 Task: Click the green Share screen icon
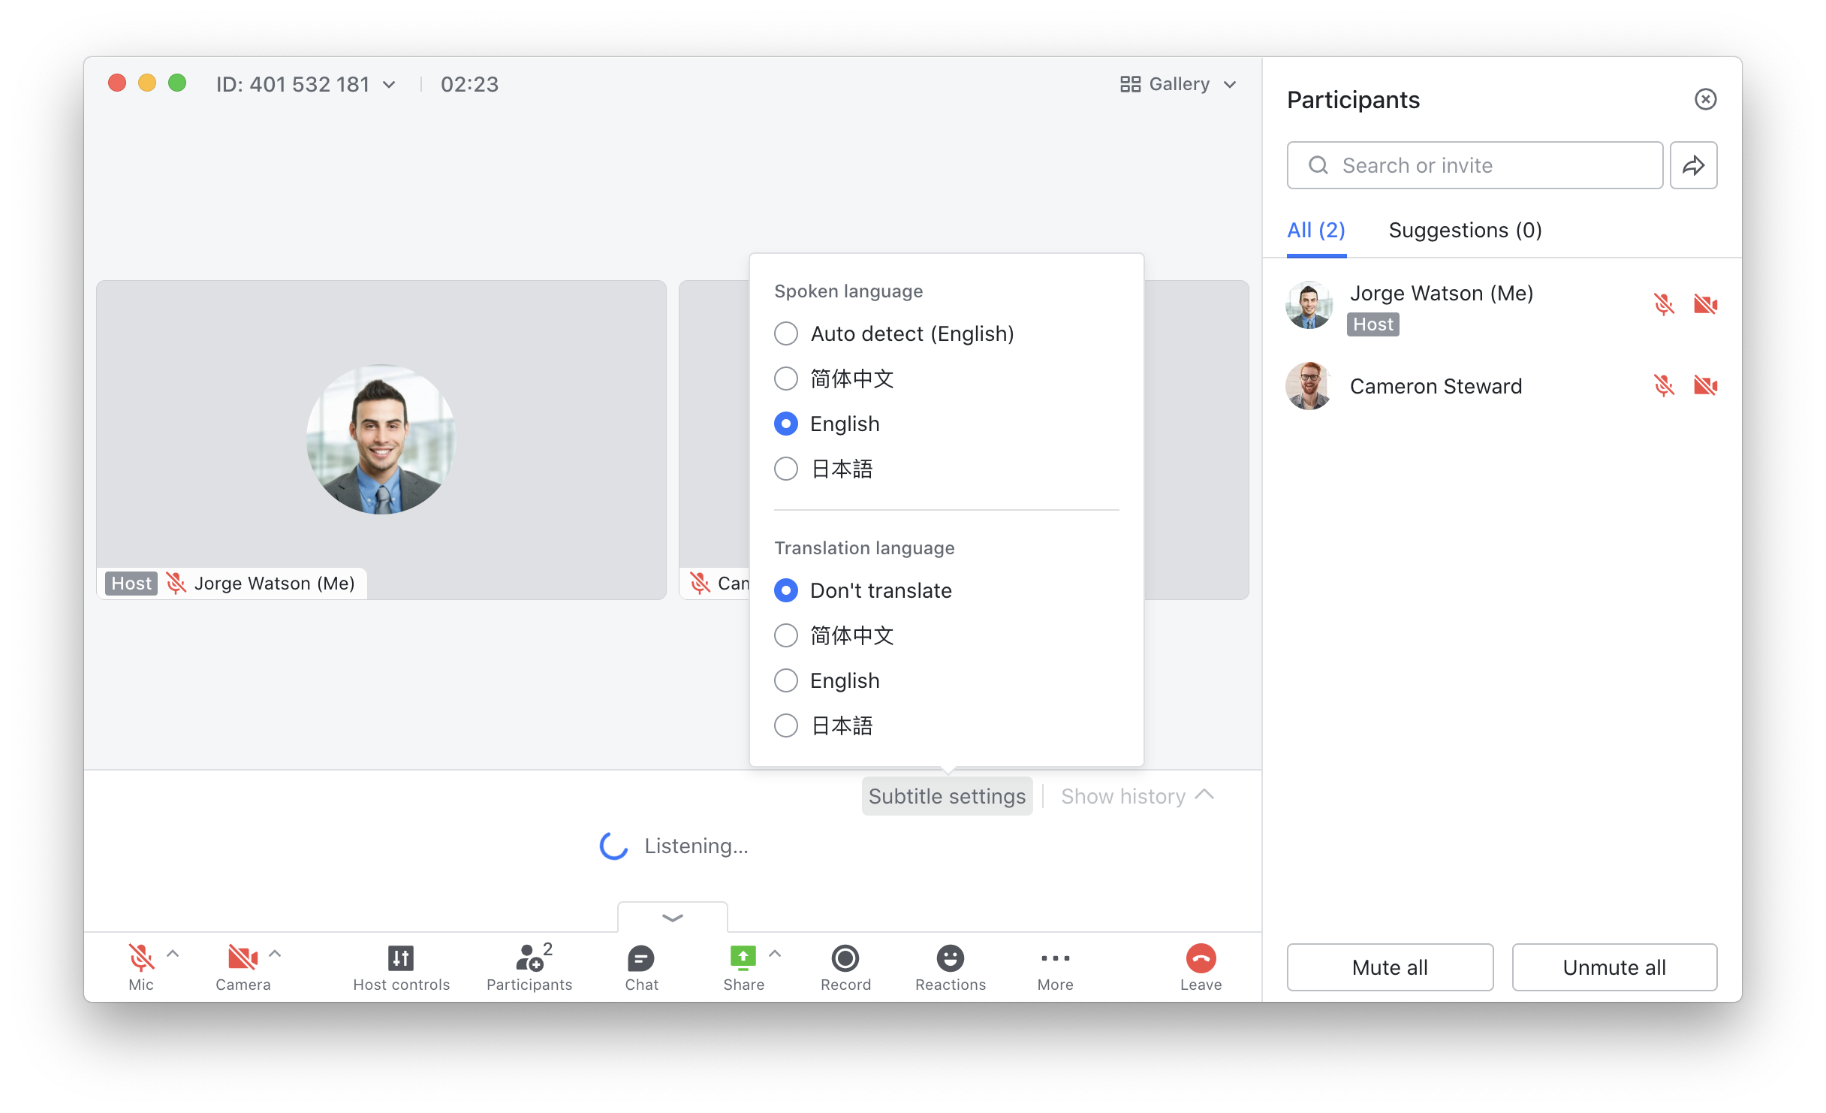click(743, 958)
